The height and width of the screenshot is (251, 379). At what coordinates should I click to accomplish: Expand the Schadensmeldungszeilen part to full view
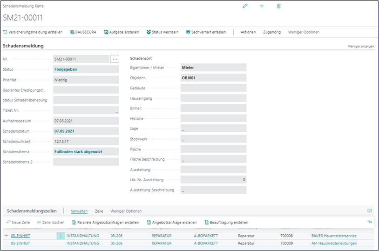[x=370, y=211]
